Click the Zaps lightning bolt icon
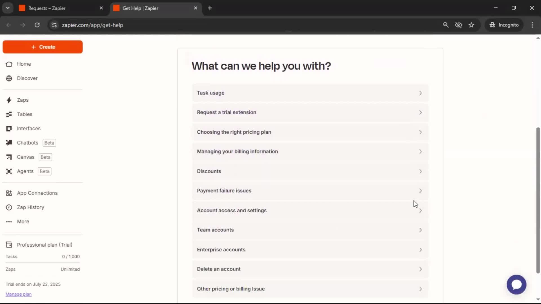The image size is (541, 304). (9, 100)
